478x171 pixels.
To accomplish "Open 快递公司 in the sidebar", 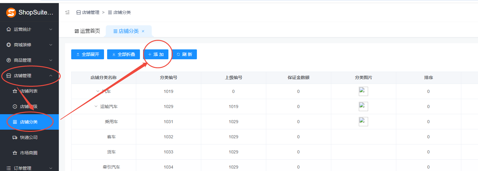I will pyautogui.click(x=29, y=137).
